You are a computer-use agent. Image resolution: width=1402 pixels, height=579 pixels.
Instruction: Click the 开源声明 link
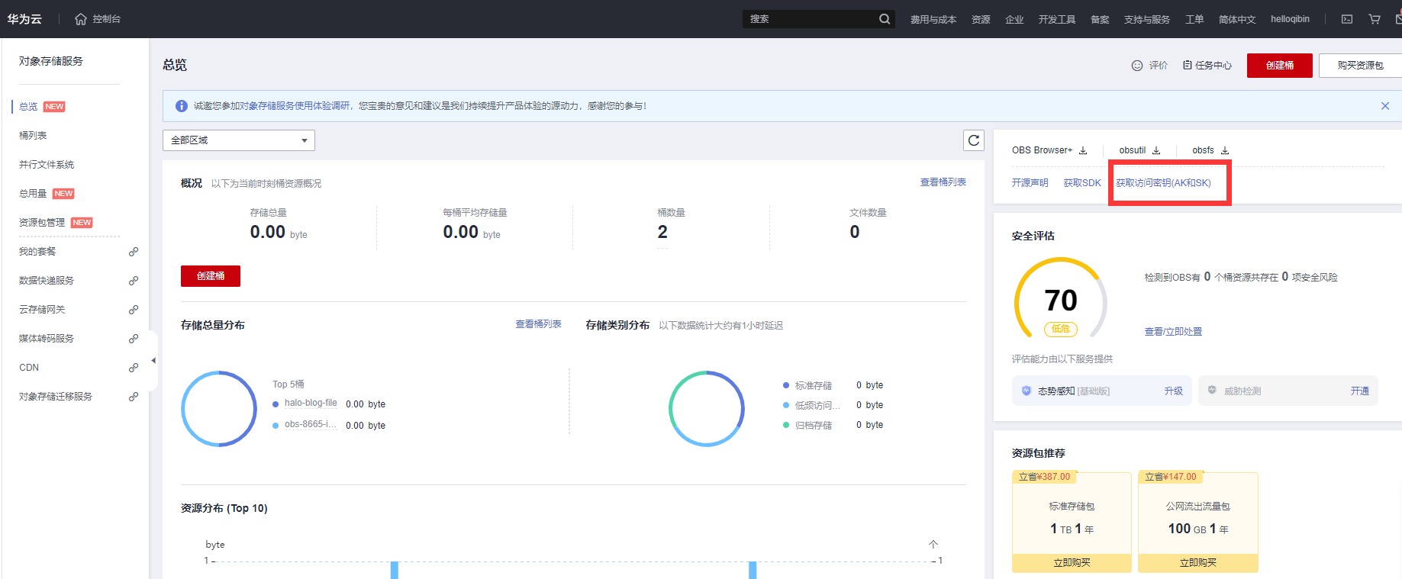(x=1030, y=183)
